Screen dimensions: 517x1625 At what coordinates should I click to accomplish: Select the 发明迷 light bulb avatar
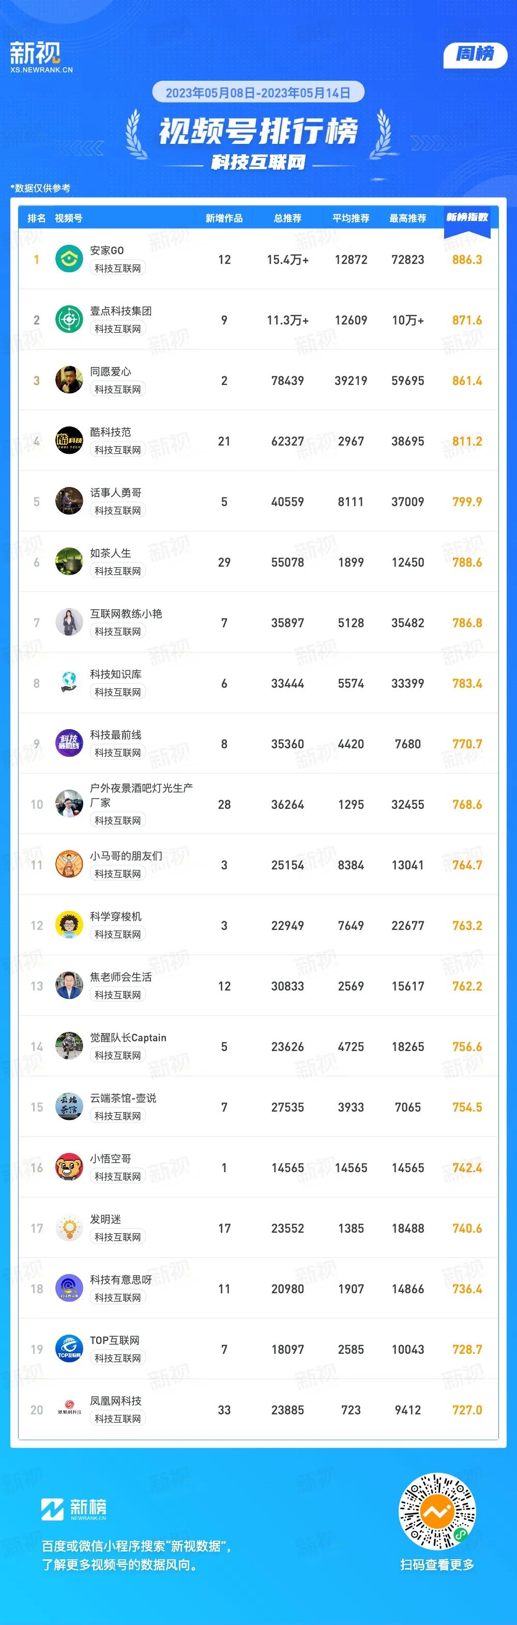(69, 1228)
